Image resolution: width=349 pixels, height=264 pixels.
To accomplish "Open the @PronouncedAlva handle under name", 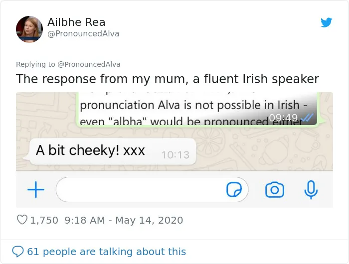I will [83, 33].
